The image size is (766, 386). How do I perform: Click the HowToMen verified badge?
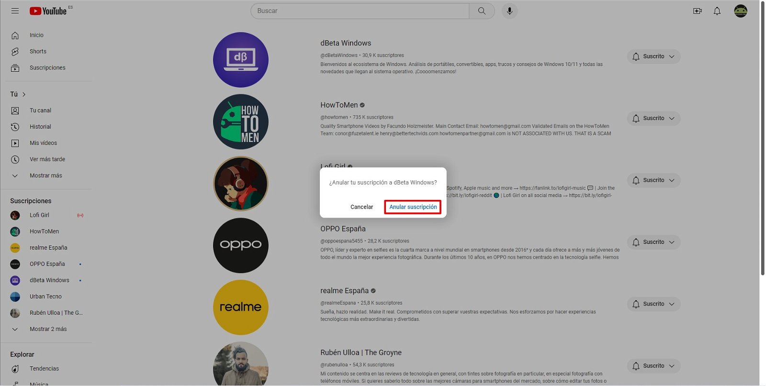point(362,105)
